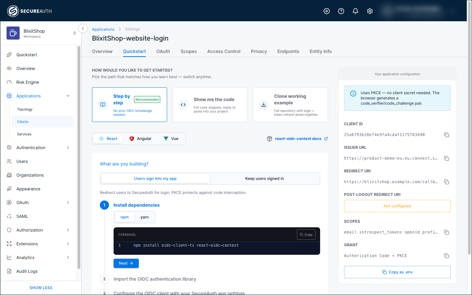Image resolution: width=472 pixels, height=295 pixels.
Task: Collapse the sidebar with the chevron button
Action: coord(83,28)
